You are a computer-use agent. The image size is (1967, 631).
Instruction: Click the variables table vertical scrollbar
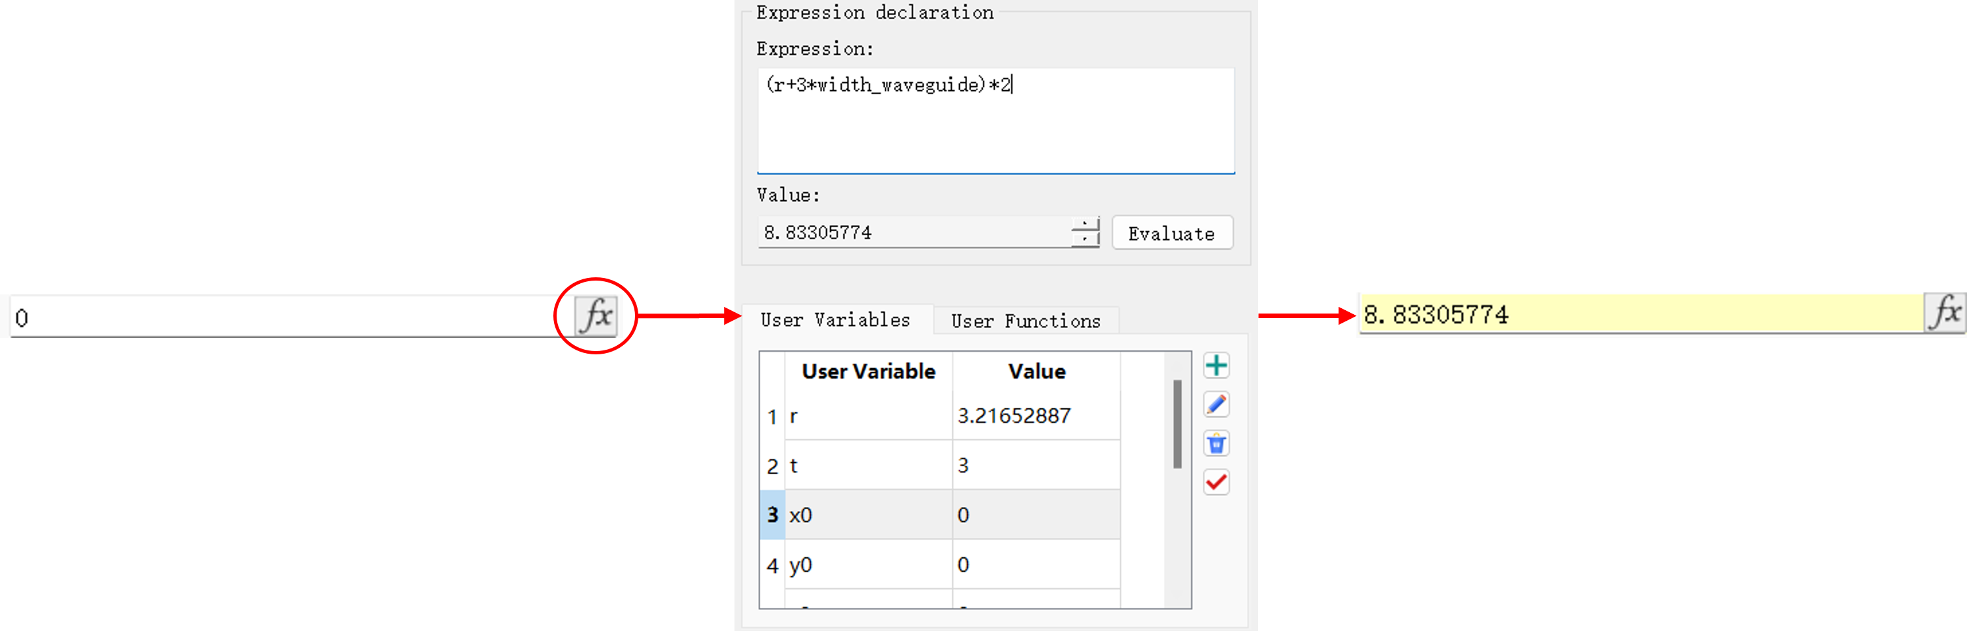(1177, 425)
